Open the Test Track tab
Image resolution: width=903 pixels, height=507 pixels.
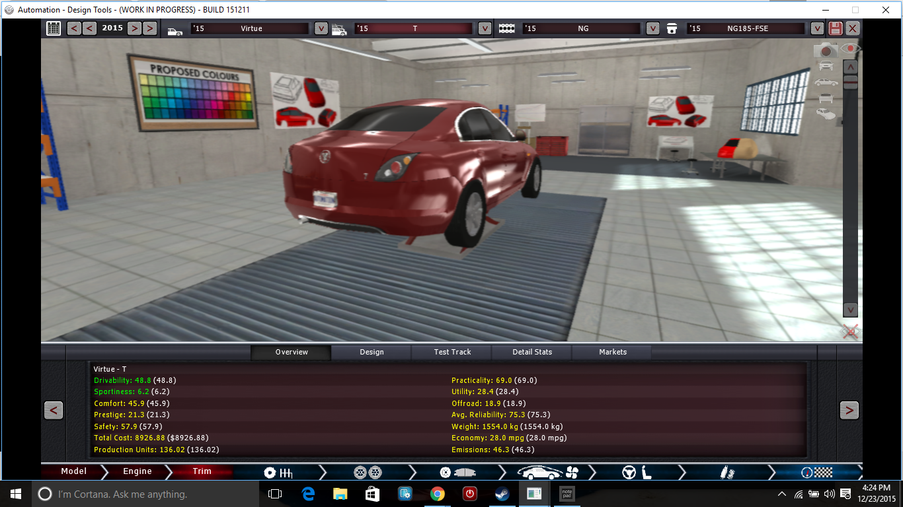[452, 352]
